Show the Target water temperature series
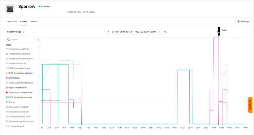 pos(19,83)
